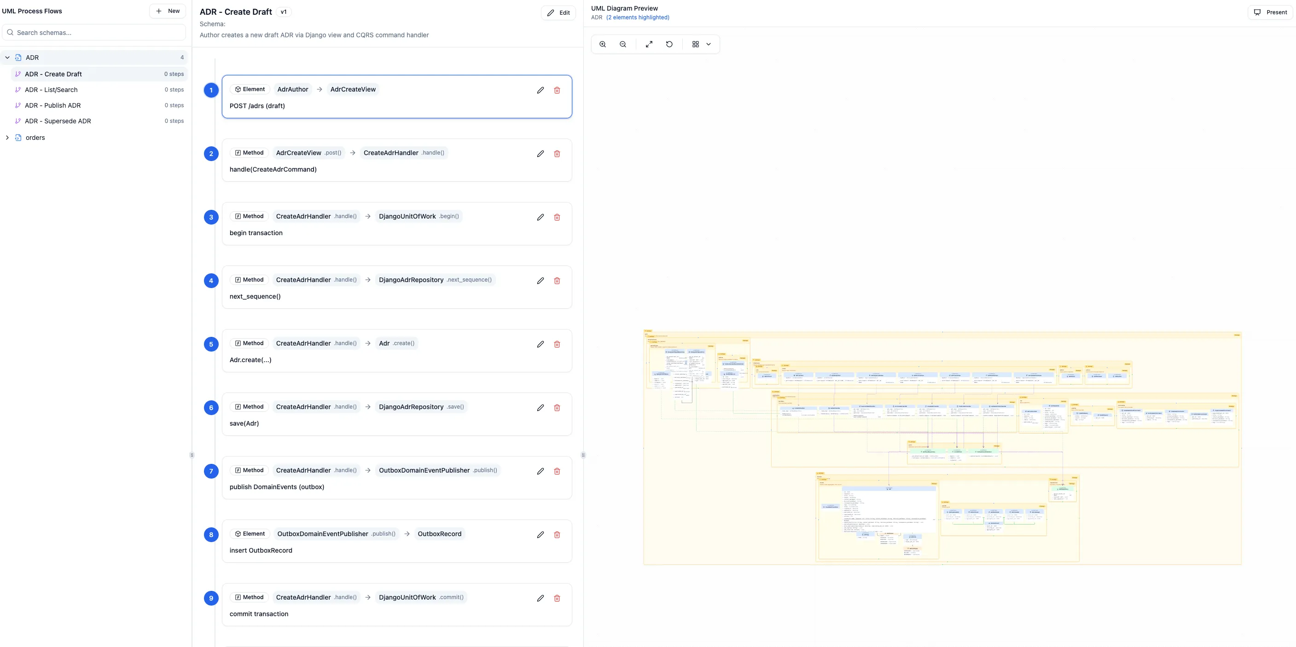Viewport: 1296px width, 647px height.
Task: Click the delete icon on the POST /adrs step
Action: coord(557,90)
